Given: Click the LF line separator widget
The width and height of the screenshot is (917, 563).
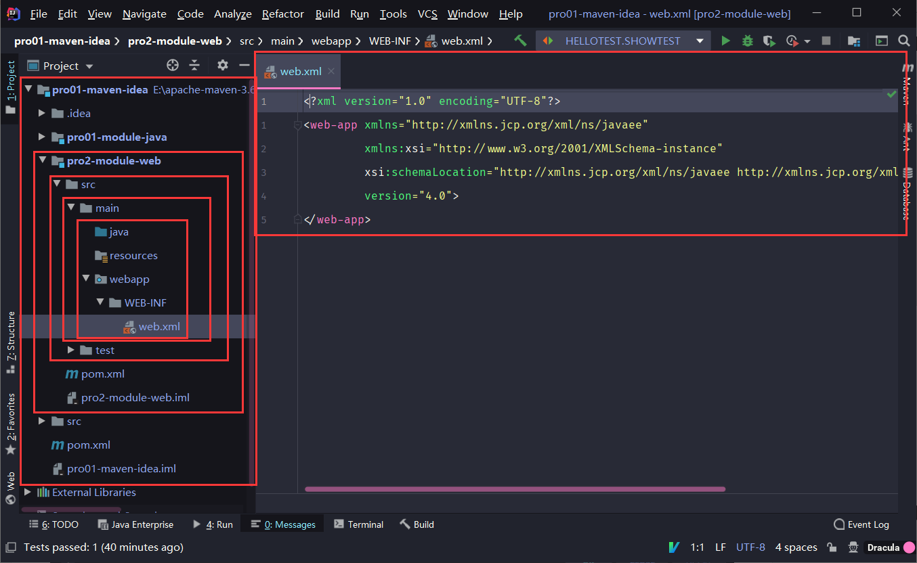Looking at the screenshot, I should pos(721,547).
